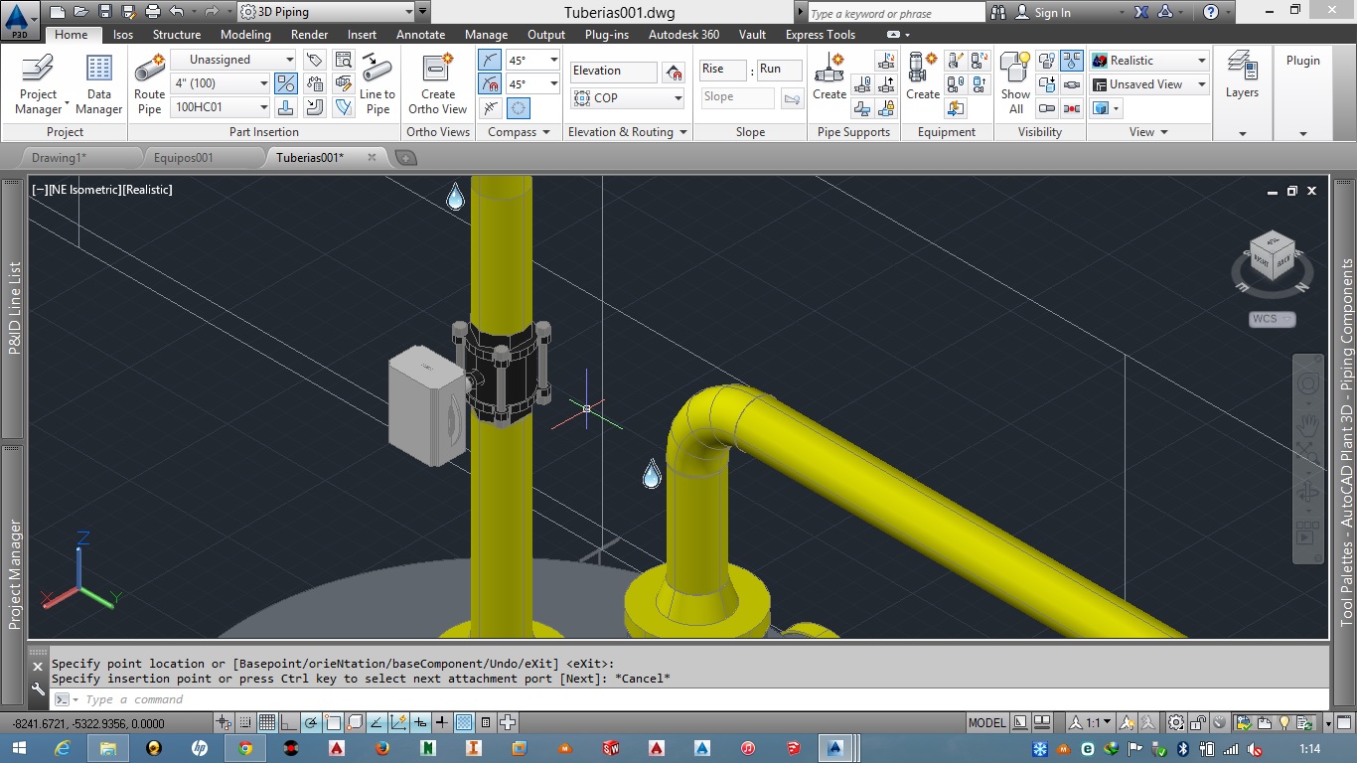Screen dimensions: 1357x763
Task: Click the Line to Pipe tool
Action: (377, 84)
